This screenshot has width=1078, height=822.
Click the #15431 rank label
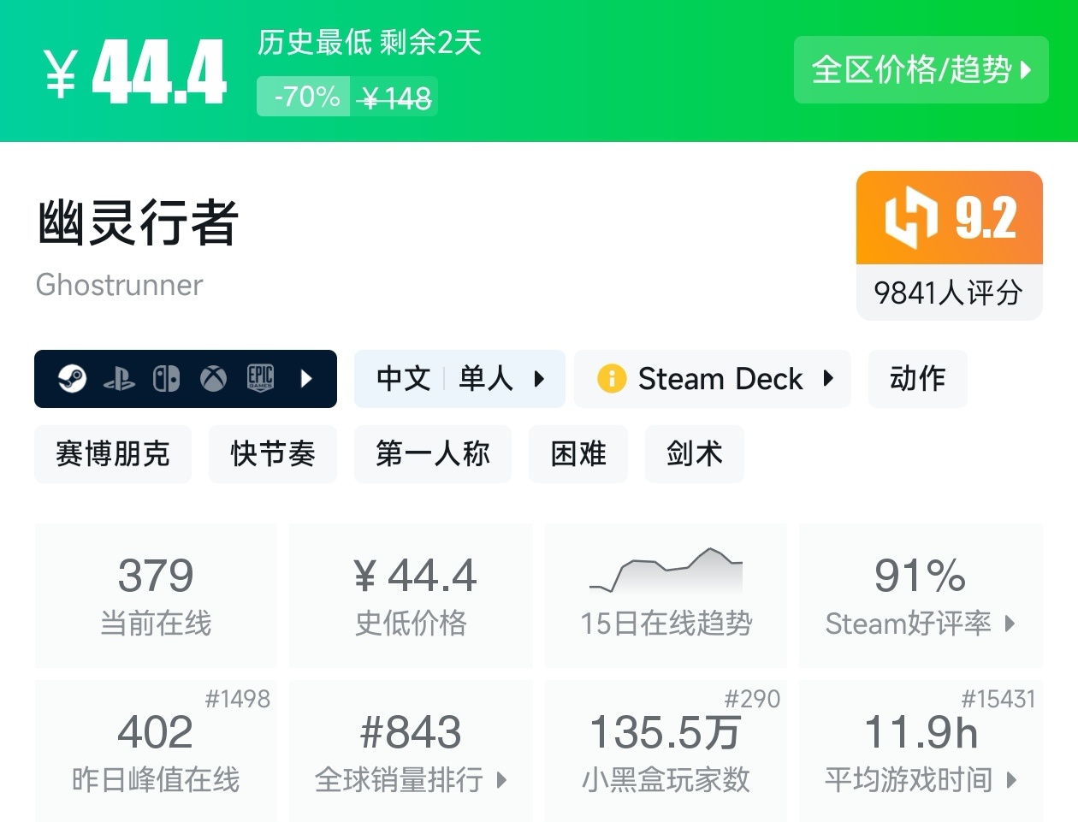[998, 699]
